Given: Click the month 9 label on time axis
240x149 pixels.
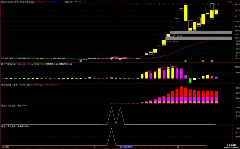Looking at the screenshot, I should (x=94, y=147).
